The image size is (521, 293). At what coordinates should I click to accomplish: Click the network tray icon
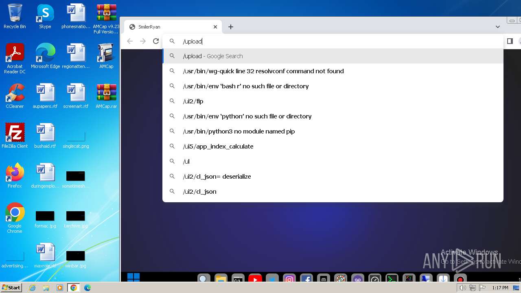point(473,288)
